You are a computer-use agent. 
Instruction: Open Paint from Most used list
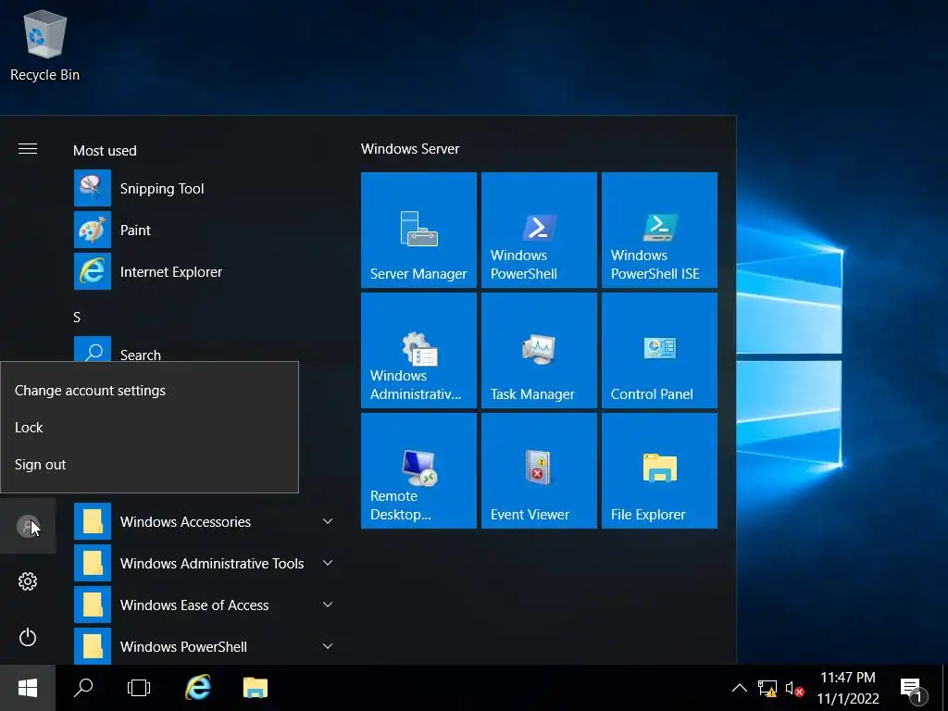(203, 230)
